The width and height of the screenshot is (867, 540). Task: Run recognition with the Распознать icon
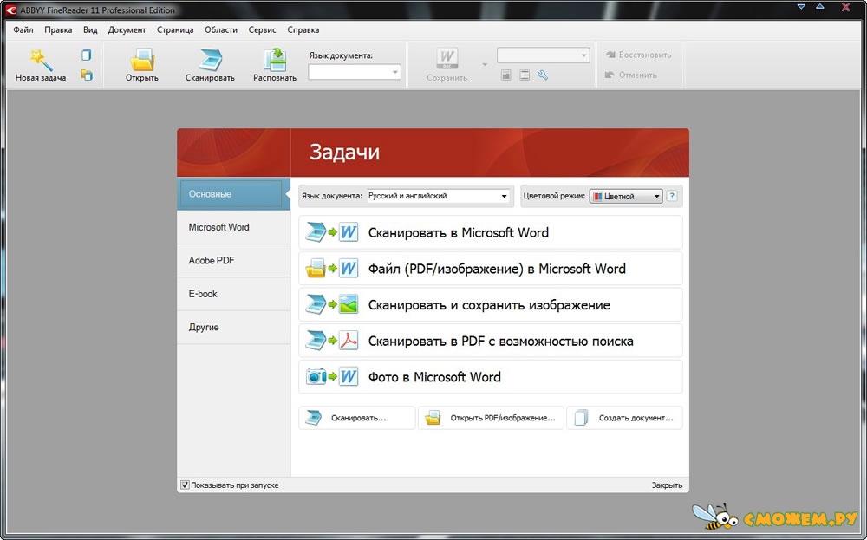[274, 60]
